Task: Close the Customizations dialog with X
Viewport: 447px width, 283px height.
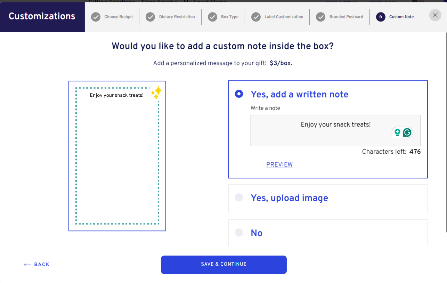Action: point(435,15)
